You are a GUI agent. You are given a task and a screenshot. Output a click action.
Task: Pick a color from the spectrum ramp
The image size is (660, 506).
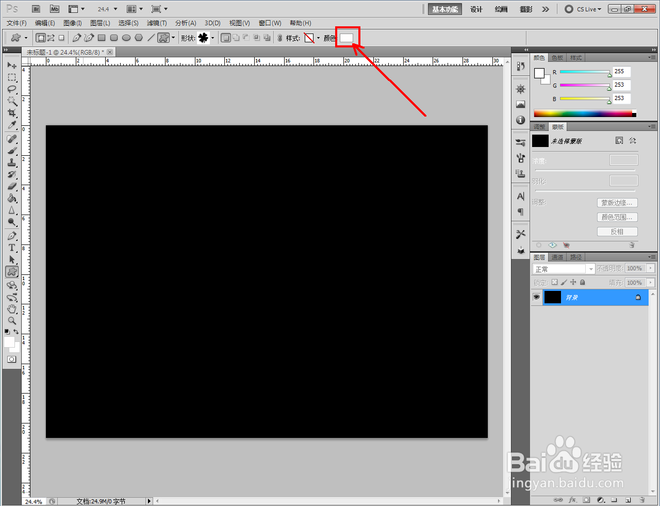coord(585,113)
